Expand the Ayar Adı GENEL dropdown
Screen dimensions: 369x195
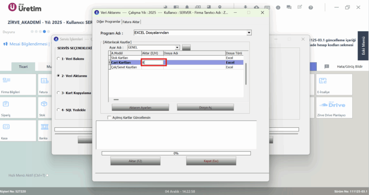pyautogui.click(x=177, y=47)
